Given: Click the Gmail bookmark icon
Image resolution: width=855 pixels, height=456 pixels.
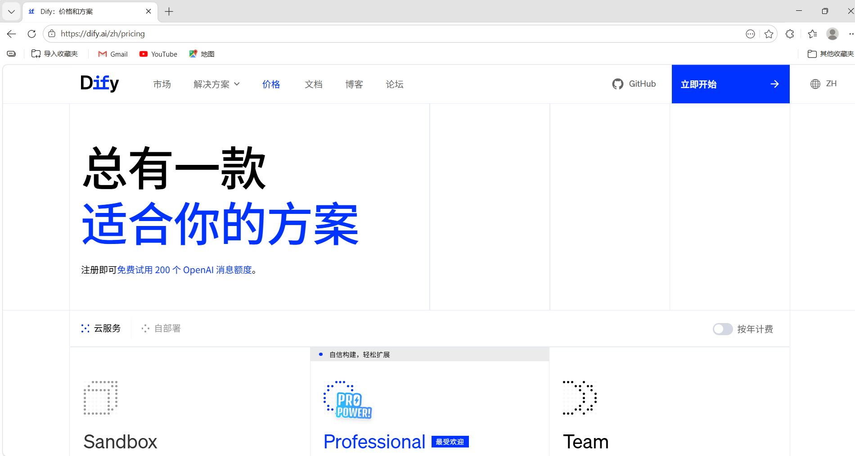Looking at the screenshot, I should pyautogui.click(x=103, y=54).
